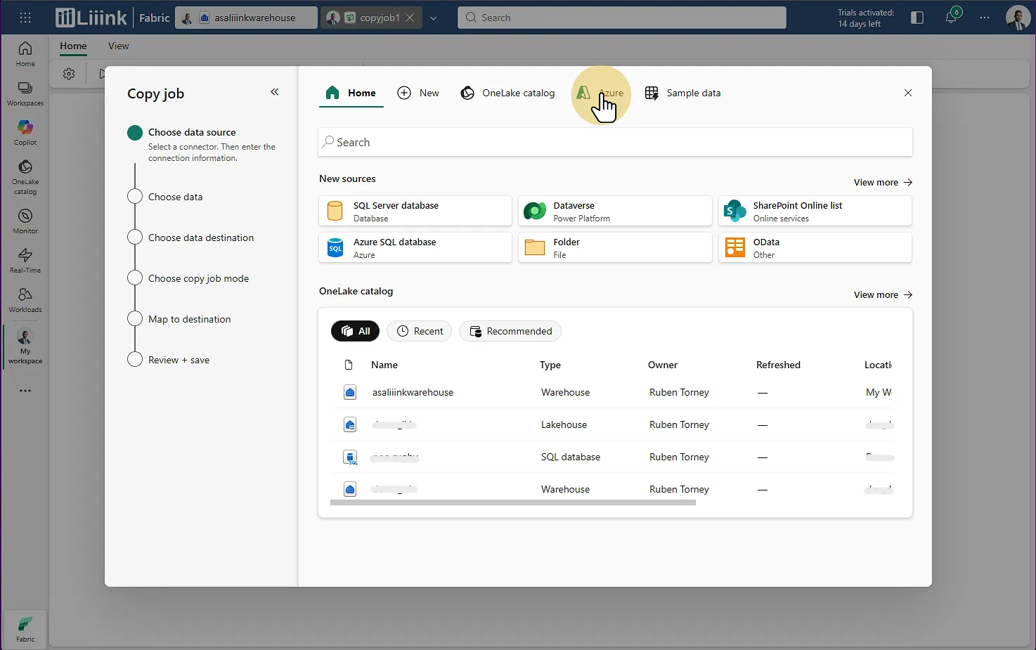Click the notifications bell icon
The height and width of the screenshot is (650, 1036).
click(x=951, y=18)
